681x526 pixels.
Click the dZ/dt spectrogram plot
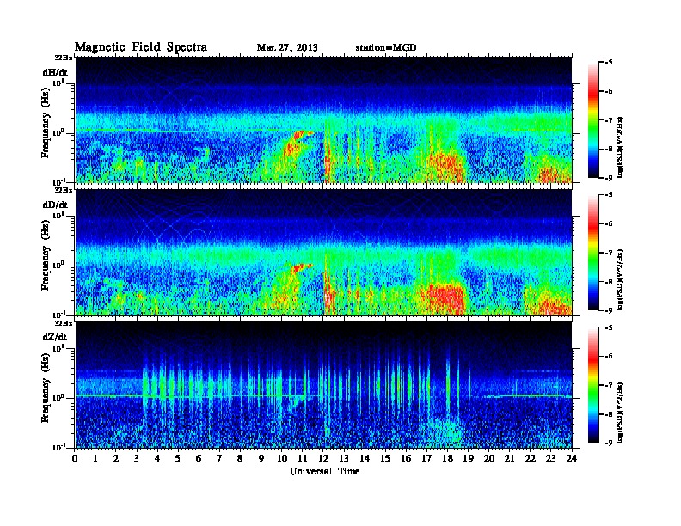[x=323, y=385]
